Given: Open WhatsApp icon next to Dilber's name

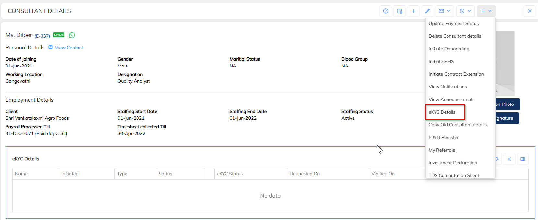Looking at the screenshot, I should pos(72,35).
